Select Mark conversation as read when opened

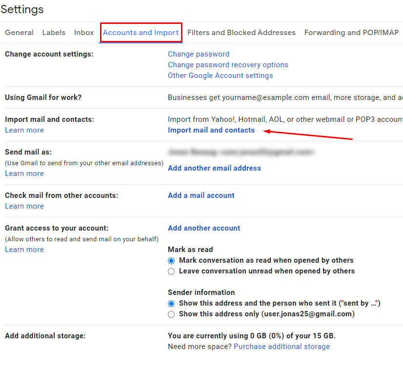(171, 261)
